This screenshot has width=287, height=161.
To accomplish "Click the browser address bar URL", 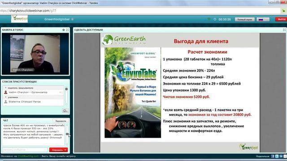I will (x=28, y=11).
